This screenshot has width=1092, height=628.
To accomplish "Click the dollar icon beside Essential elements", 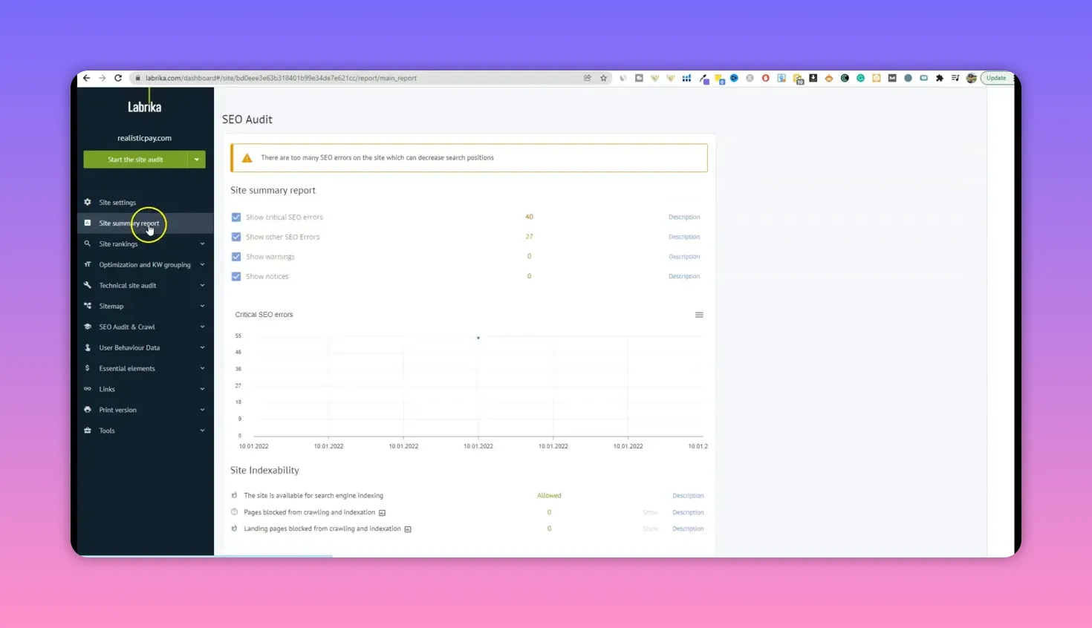I will [88, 368].
